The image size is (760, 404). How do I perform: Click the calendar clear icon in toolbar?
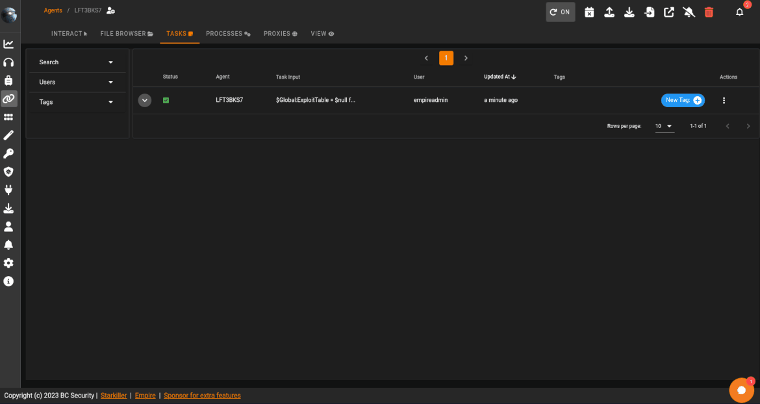589,12
